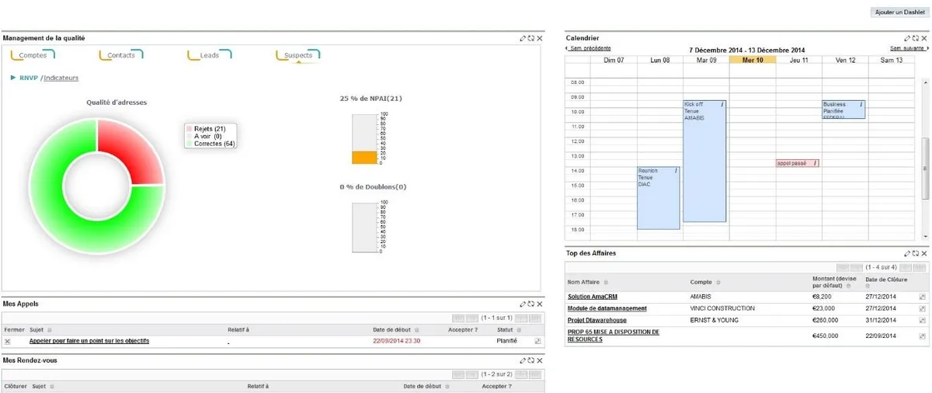Image resolution: width=932 pixels, height=393 pixels.
Task: Sort Mes Appels by Statut column
Action: point(519,330)
